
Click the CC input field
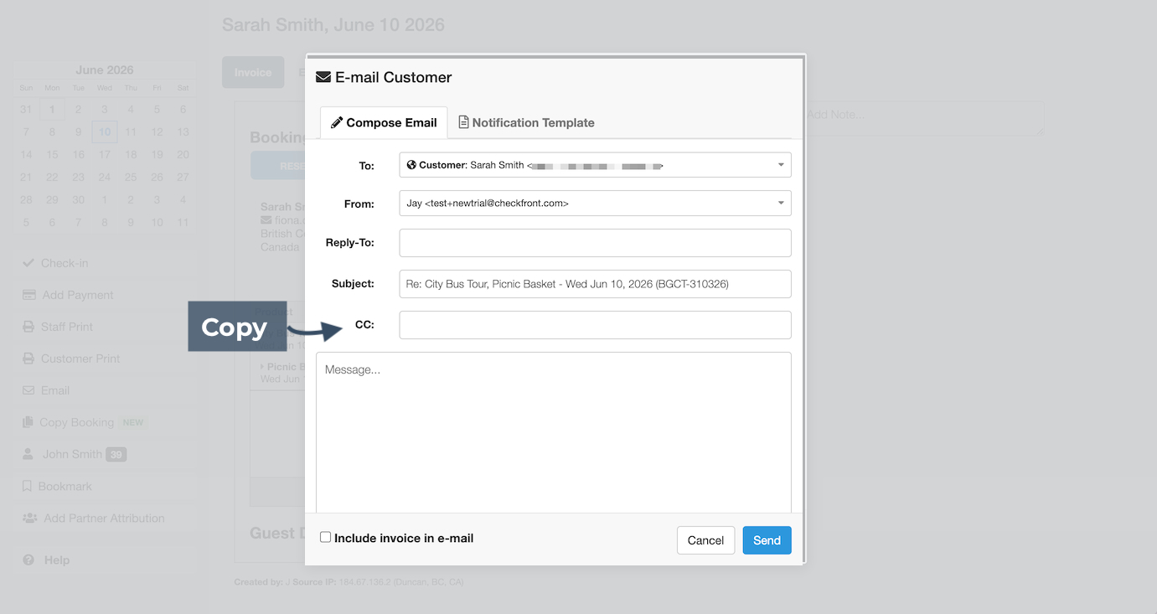595,325
